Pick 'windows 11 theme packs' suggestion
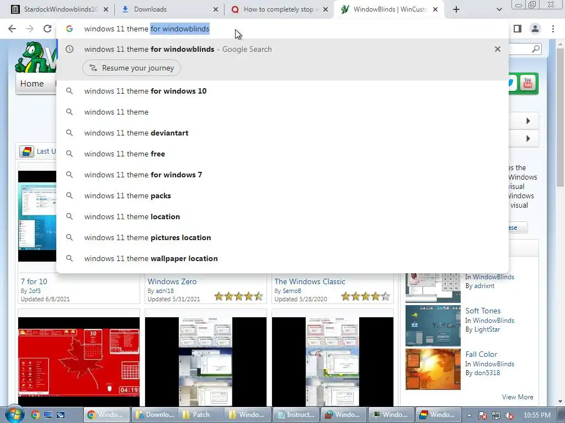565x423 pixels. (282, 196)
